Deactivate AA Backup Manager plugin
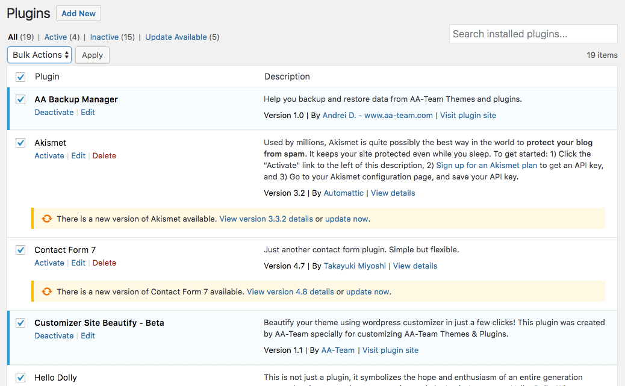This screenshot has height=386, width=625. pyautogui.click(x=54, y=113)
